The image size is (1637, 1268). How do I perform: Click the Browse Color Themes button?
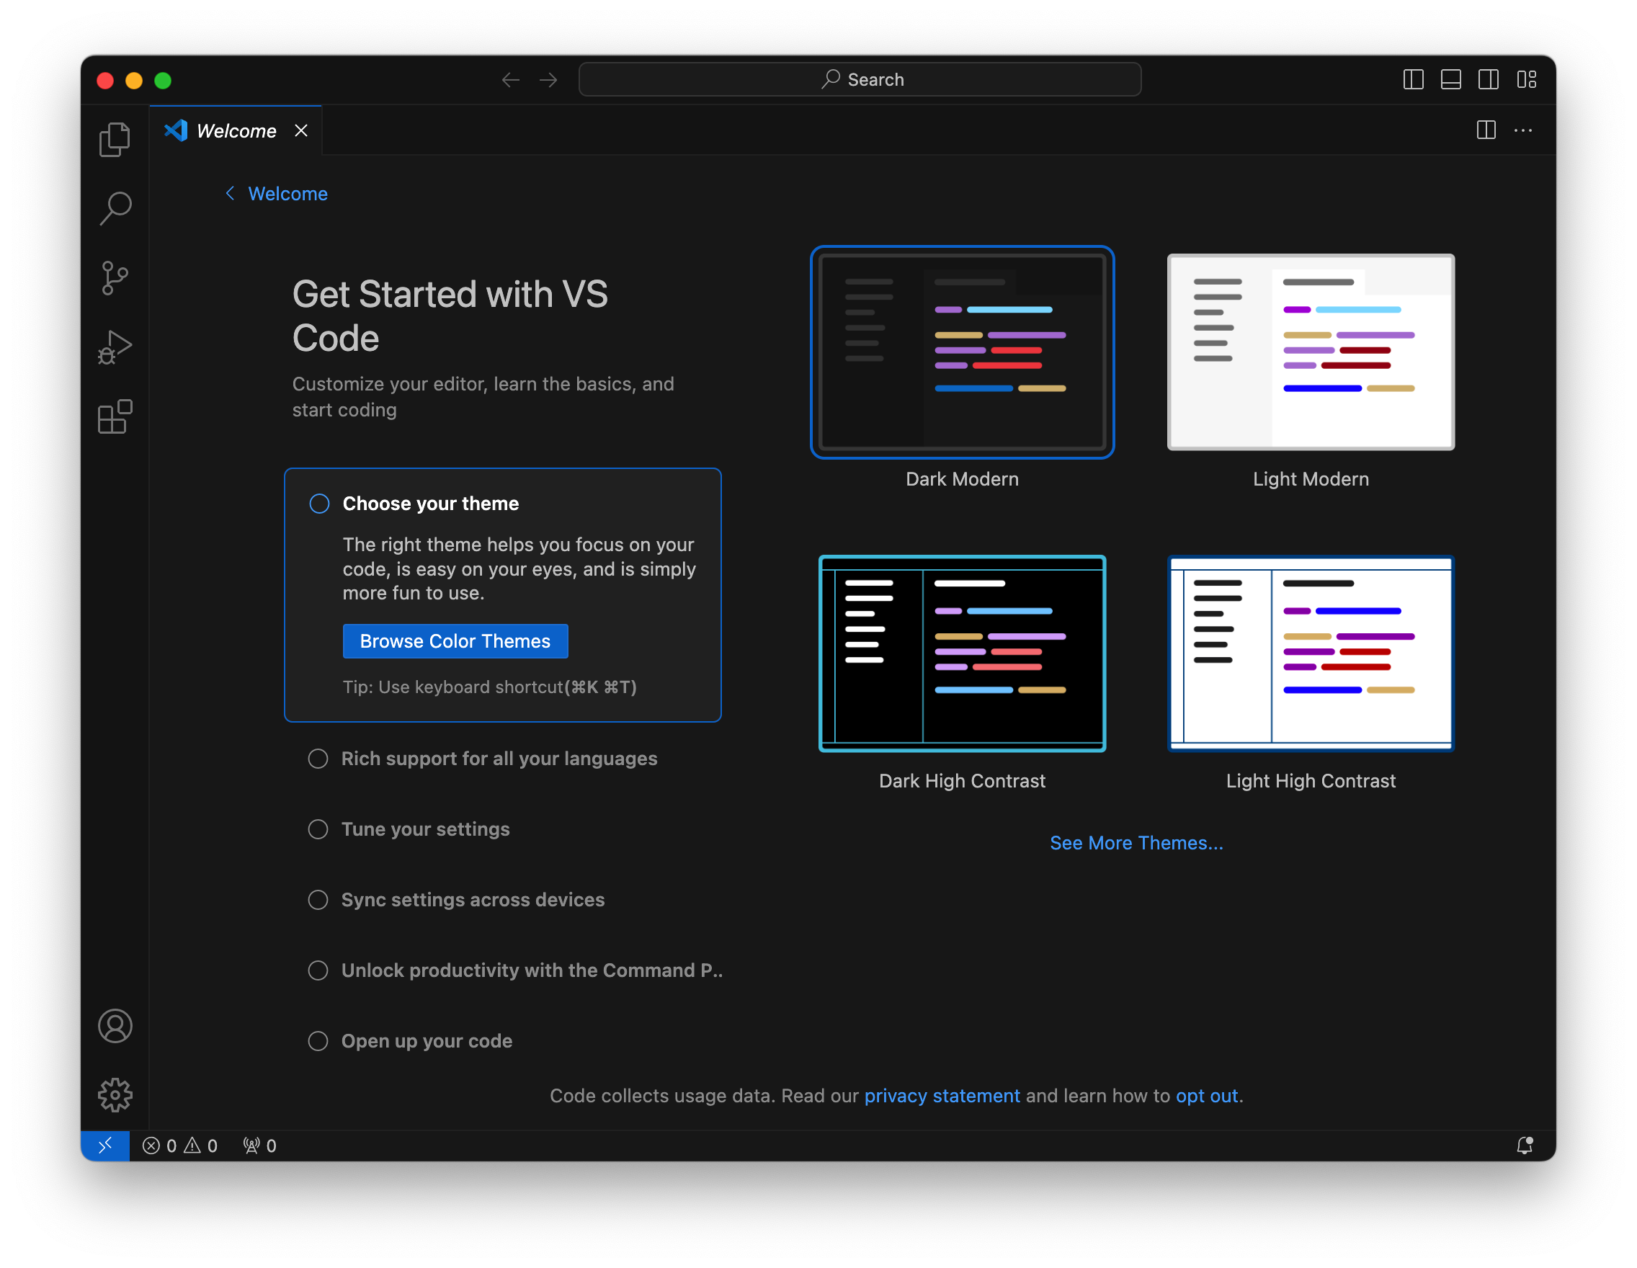(455, 641)
